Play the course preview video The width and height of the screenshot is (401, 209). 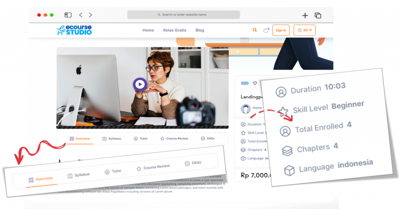[x=140, y=84]
